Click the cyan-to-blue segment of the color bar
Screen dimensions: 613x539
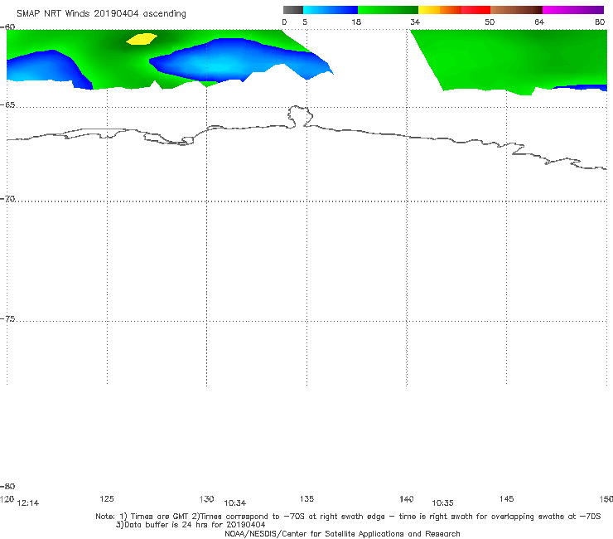tap(331, 10)
